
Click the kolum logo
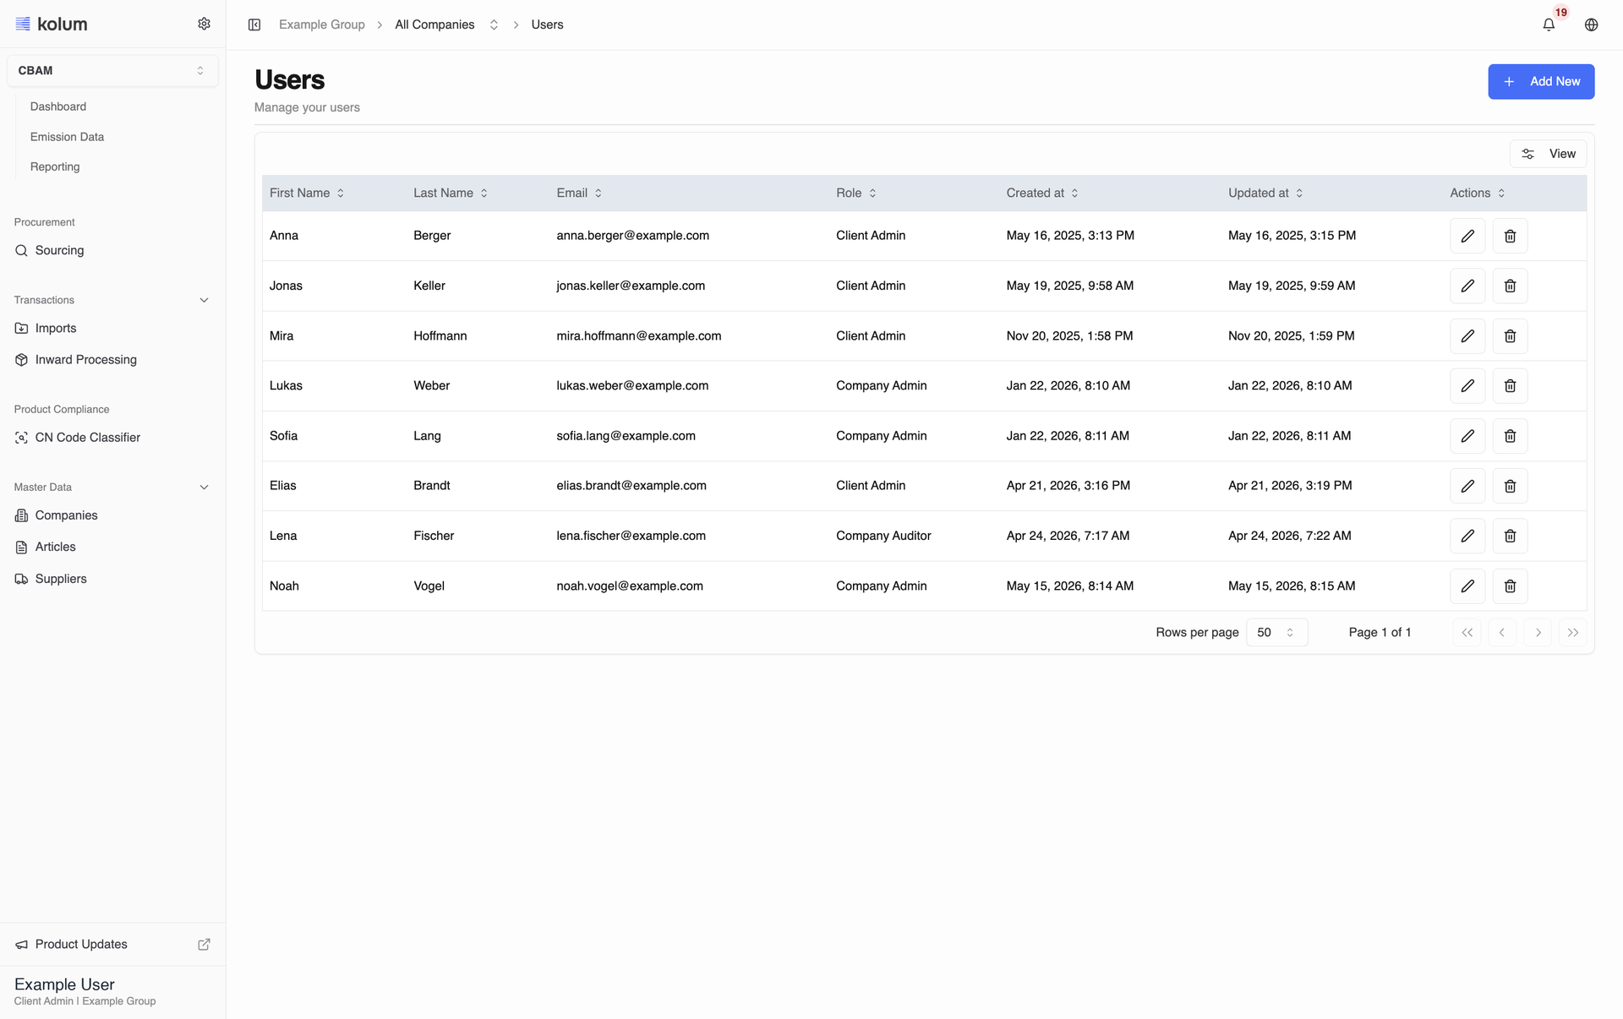pyautogui.click(x=52, y=24)
